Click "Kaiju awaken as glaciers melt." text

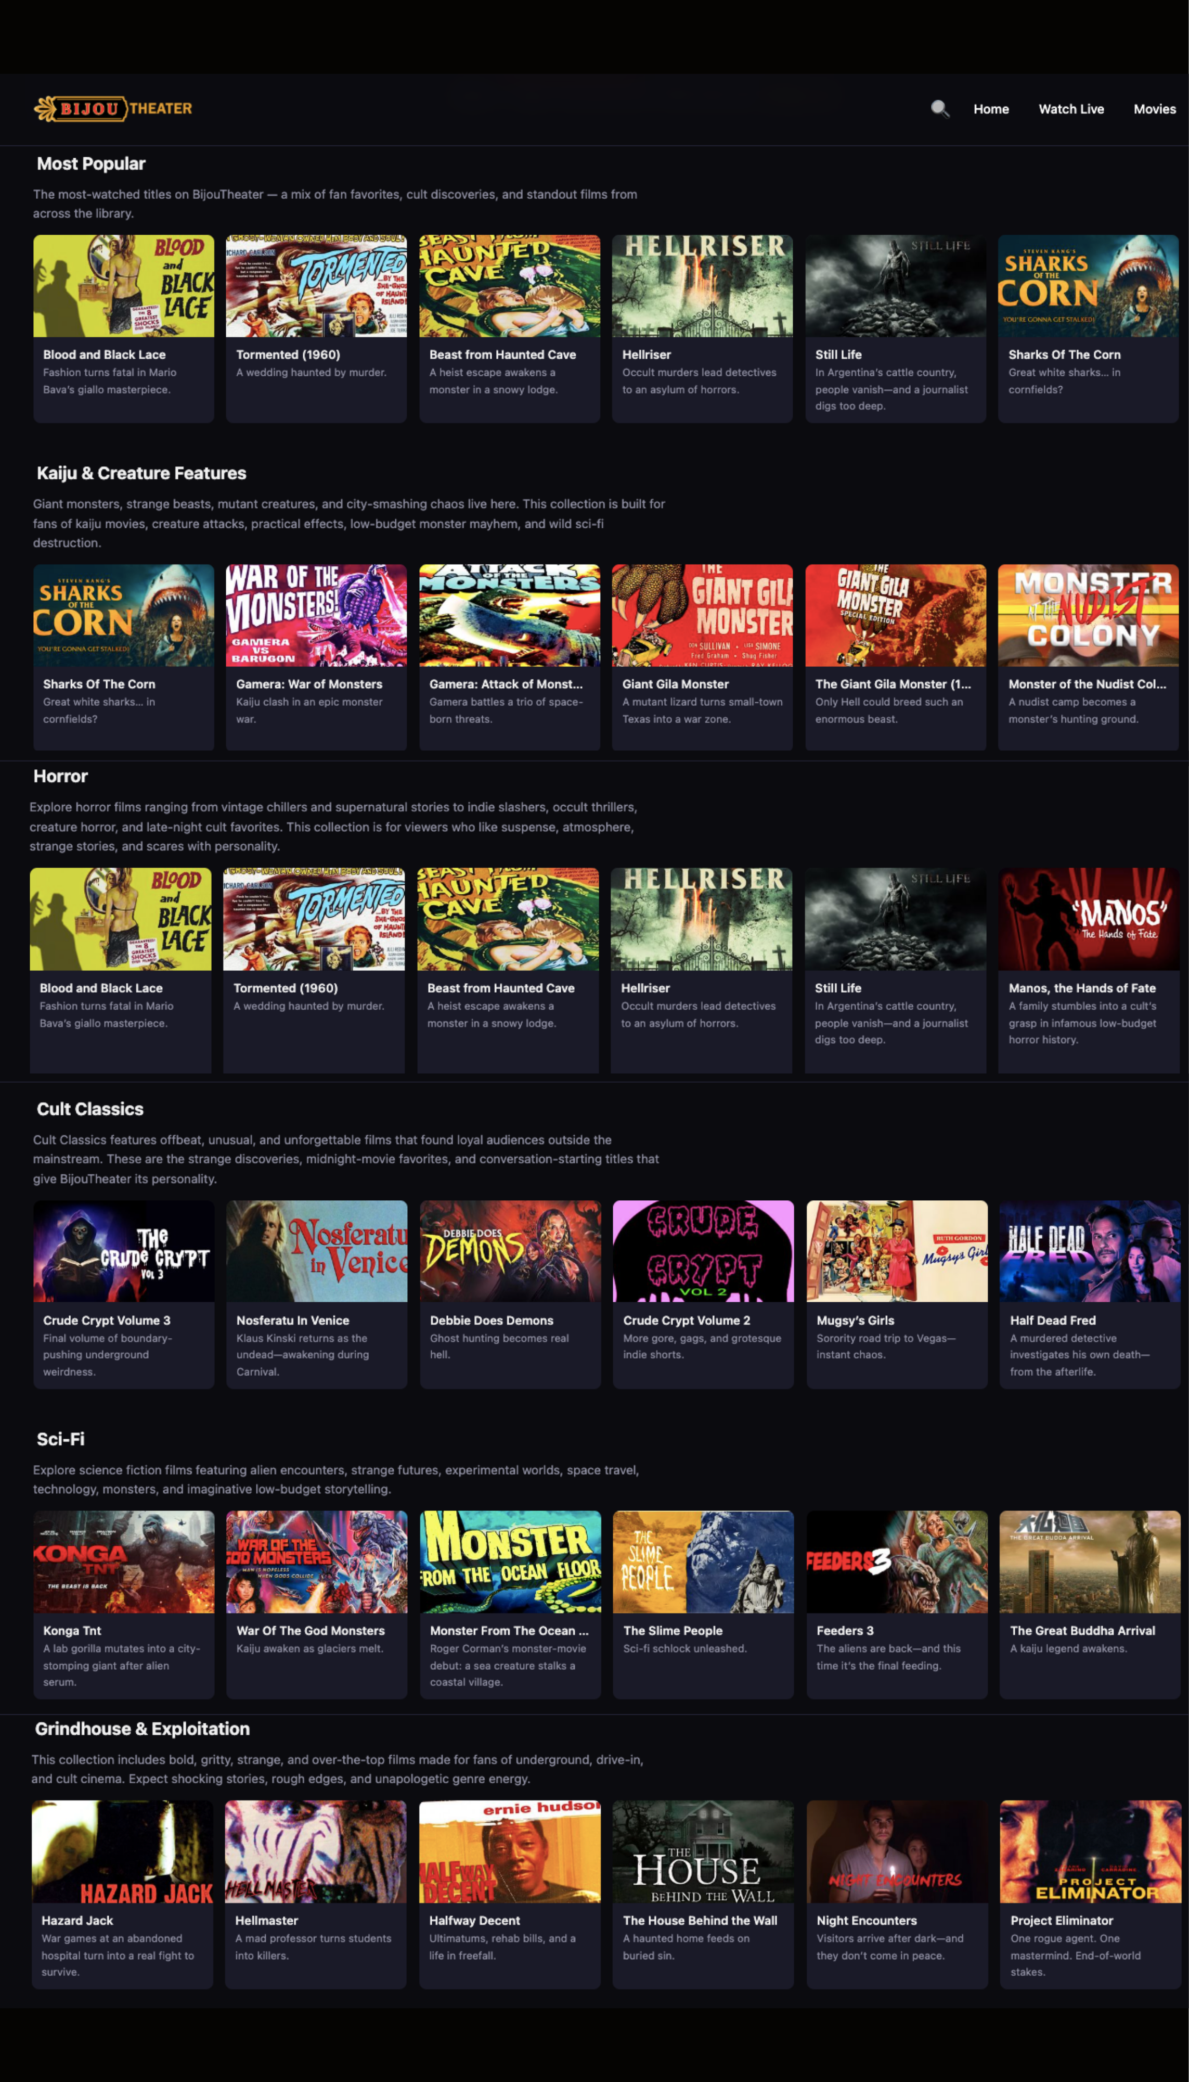pos(309,1648)
